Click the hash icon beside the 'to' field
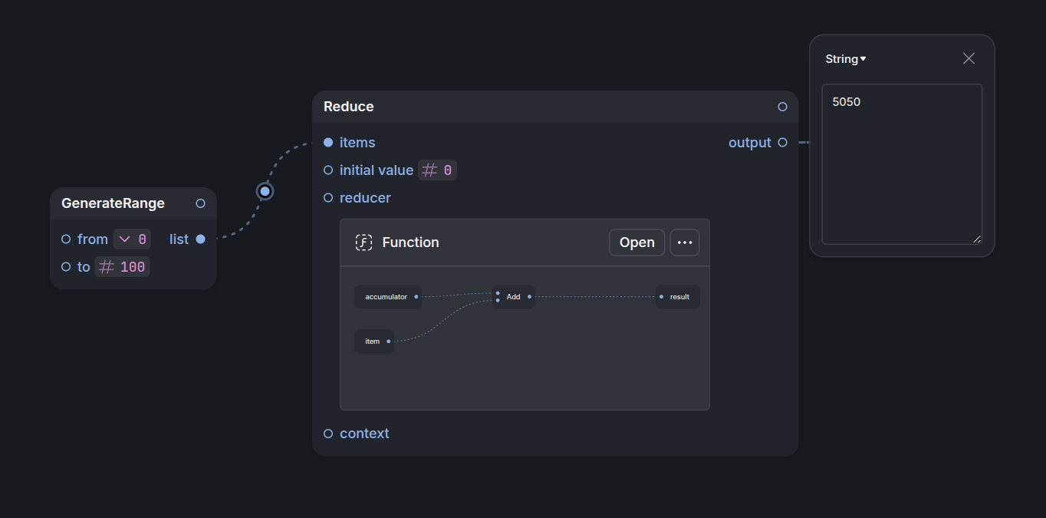Viewport: 1046px width, 518px height. pyautogui.click(x=107, y=267)
